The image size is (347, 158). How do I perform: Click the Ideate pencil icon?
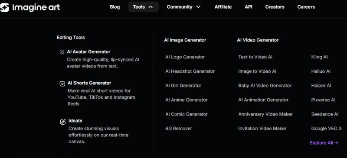[x=63, y=122]
